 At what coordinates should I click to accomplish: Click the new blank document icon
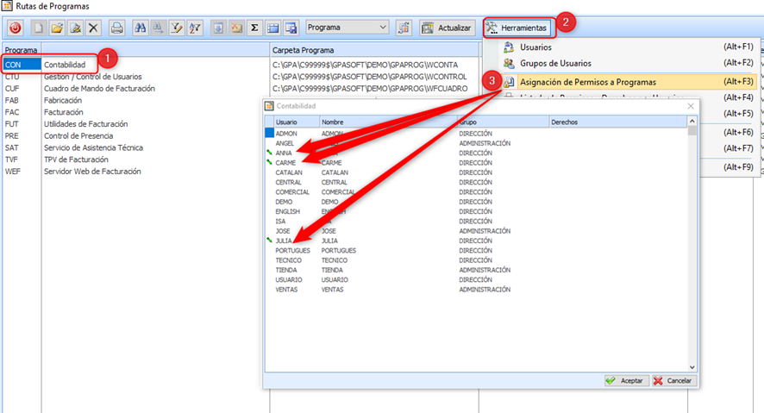point(38,28)
